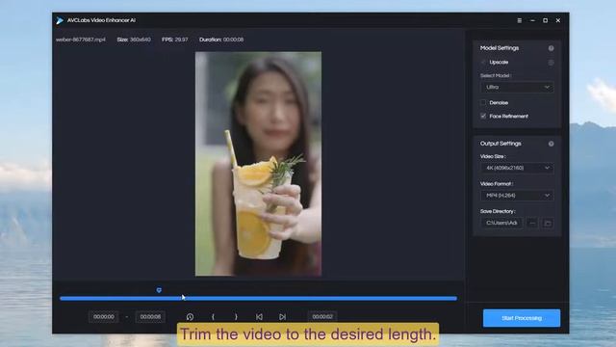Screen dimensions: 616x347
Task: Open the Select Model dropdown showing Ultra
Action: [517, 87]
